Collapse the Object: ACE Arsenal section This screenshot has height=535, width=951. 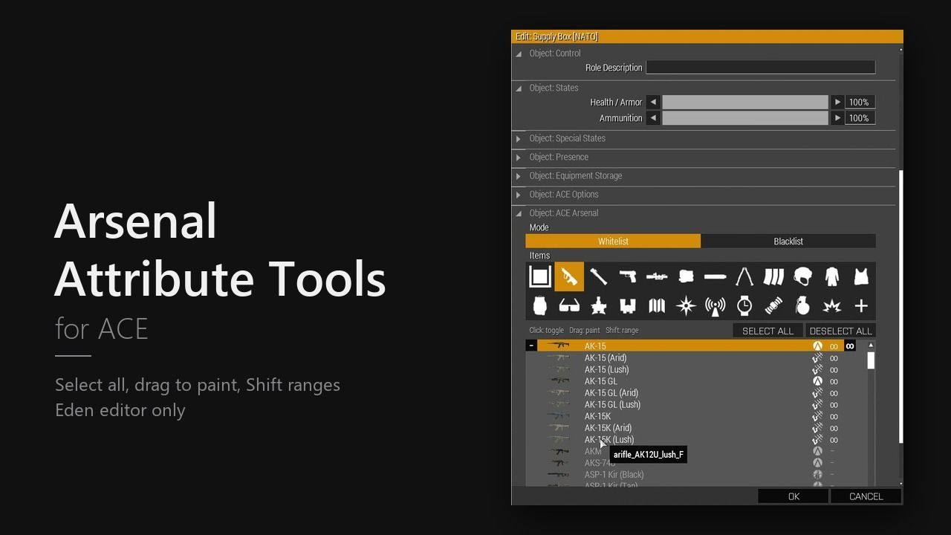(519, 213)
